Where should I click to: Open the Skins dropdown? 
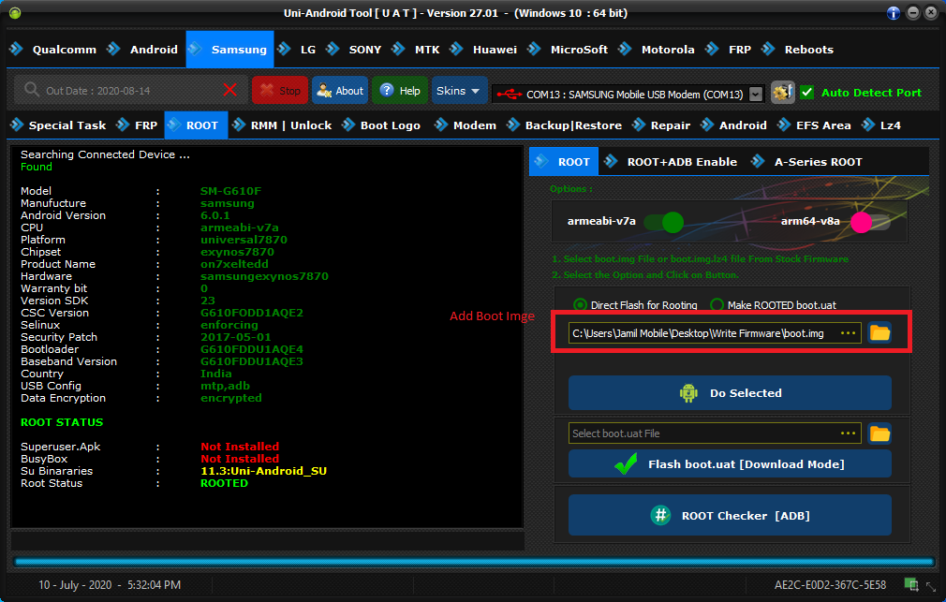tap(459, 91)
